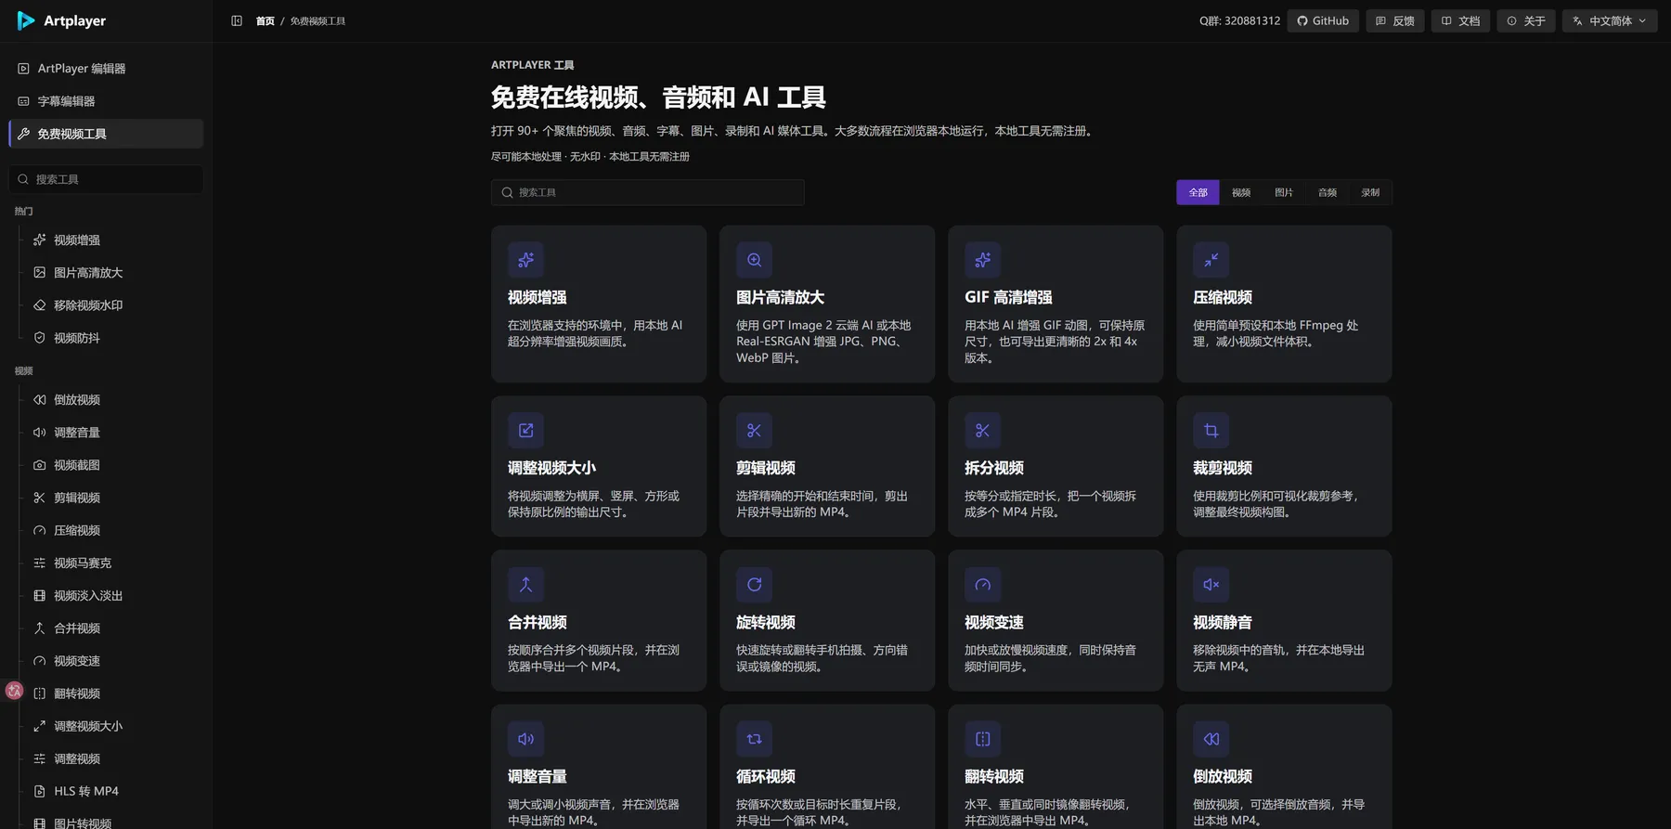1671x829 pixels.
Task: Click the 剪辑视频 sidebar scissors icon
Action: 39,498
